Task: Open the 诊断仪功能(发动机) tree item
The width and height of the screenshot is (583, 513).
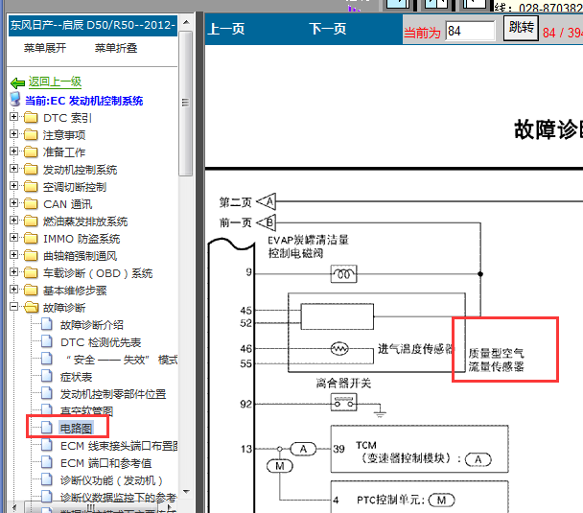Action: point(111,480)
